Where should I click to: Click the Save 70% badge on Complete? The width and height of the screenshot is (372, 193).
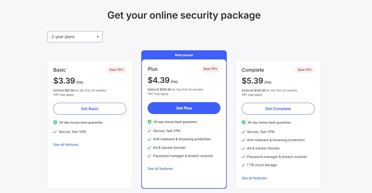305,70
